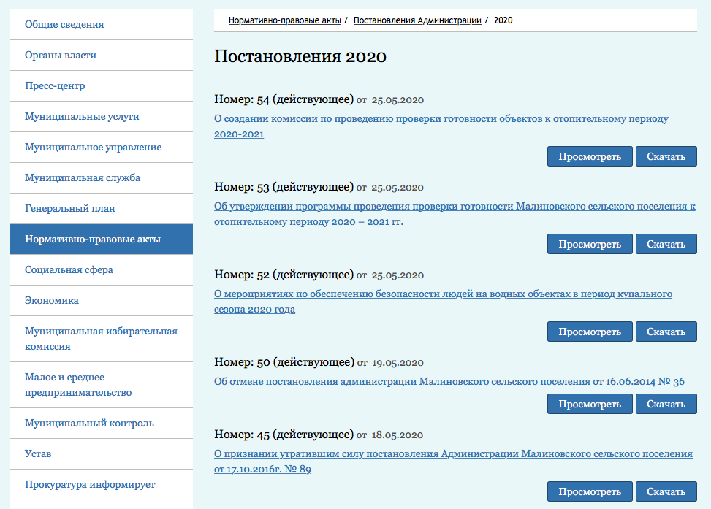Screen dimensions: 711x509
Task: Select Муниципальные услуги in sidebar menu
Action: click(102, 117)
